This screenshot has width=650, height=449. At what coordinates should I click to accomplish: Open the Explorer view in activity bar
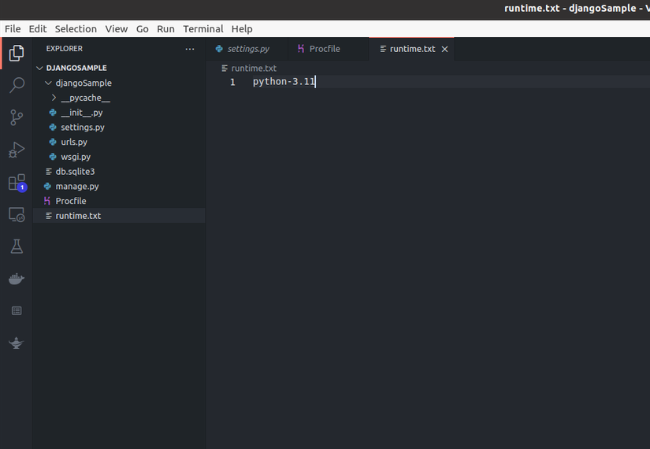[17, 53]
